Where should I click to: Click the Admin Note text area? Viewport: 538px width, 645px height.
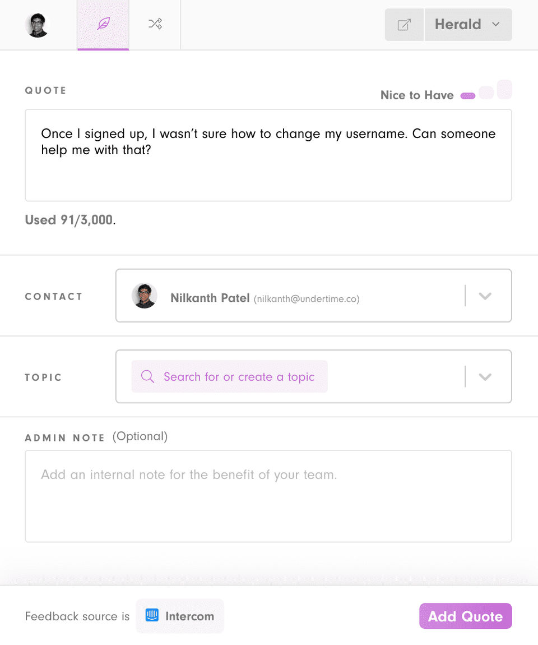(x=268, y=496)
